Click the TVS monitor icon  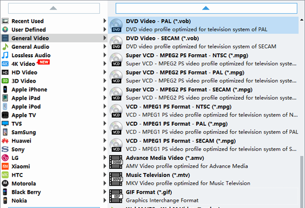(5, 123)
